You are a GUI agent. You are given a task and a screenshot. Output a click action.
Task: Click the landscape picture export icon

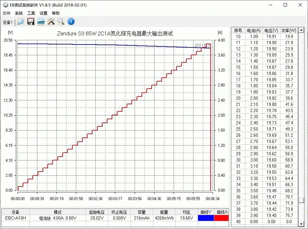(x=41, y=22)
